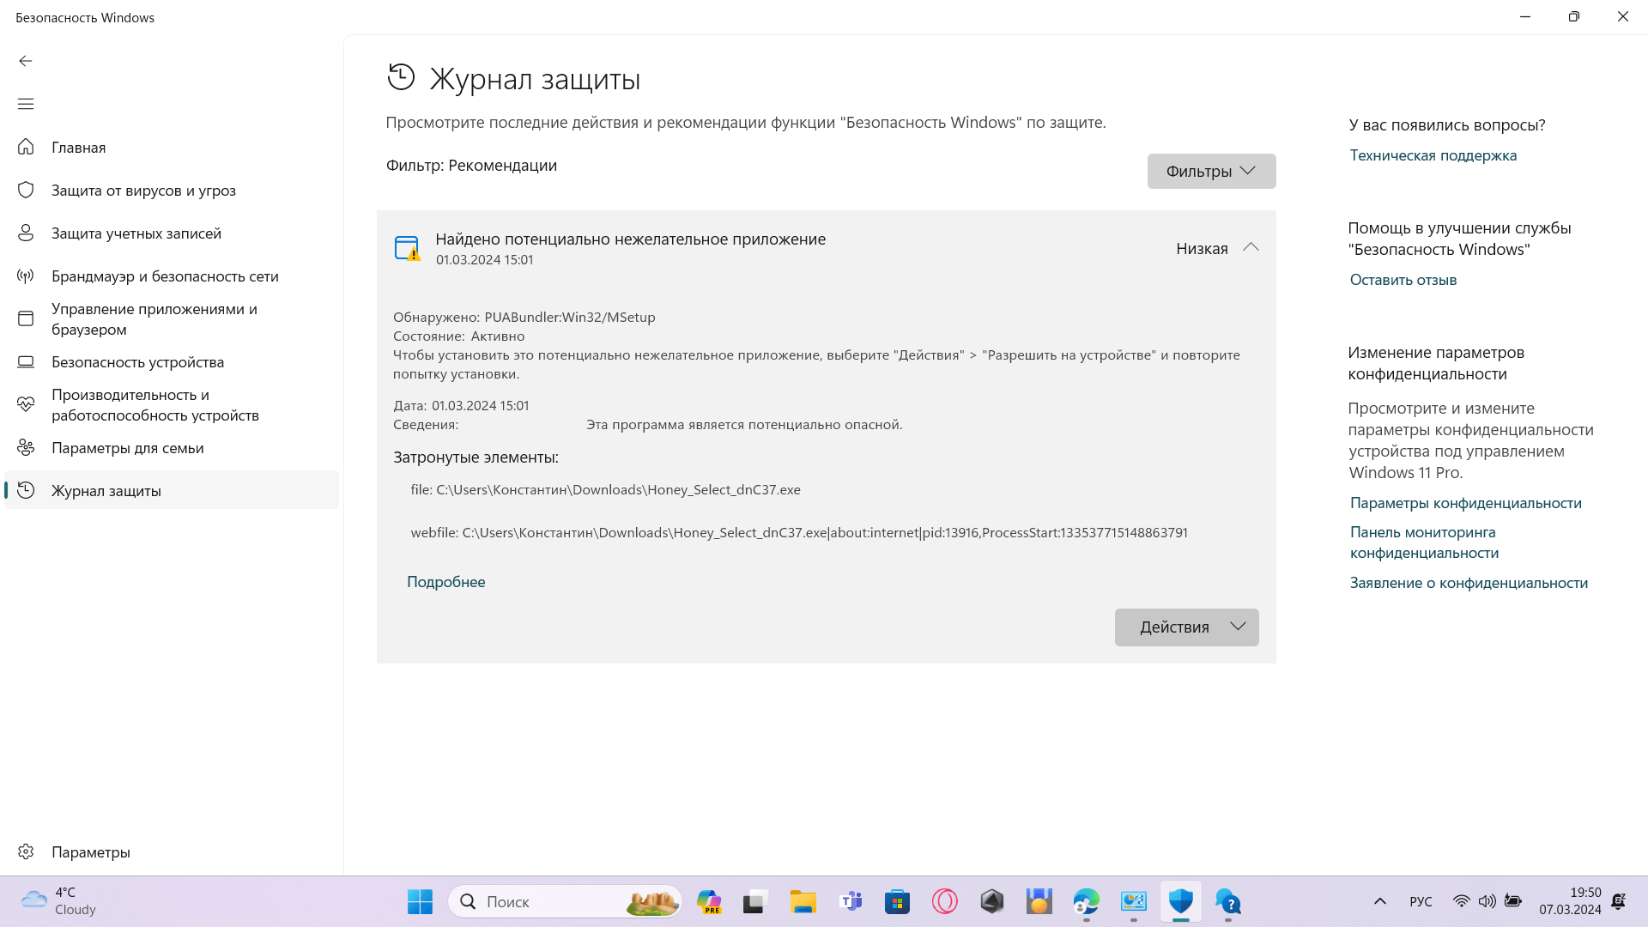Screen dimensions: 1648x927
Task: Open Параметры at the sidebar bottom
Action: pyautogui.click(x=172, y=851)
